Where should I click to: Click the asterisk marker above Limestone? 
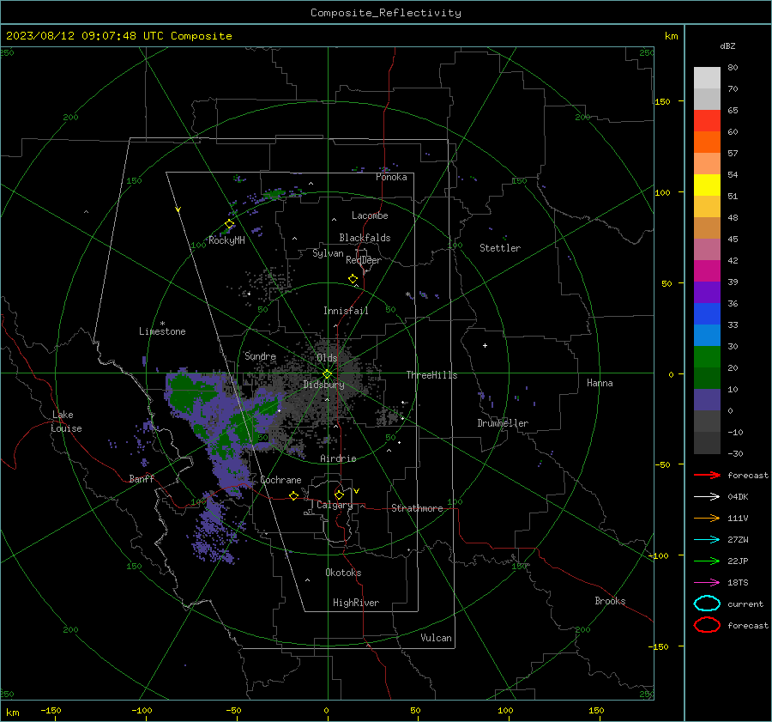[162, 324]
